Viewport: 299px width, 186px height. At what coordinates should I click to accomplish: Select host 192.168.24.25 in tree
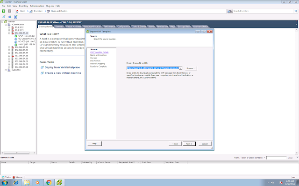click(x=21, y=56)
